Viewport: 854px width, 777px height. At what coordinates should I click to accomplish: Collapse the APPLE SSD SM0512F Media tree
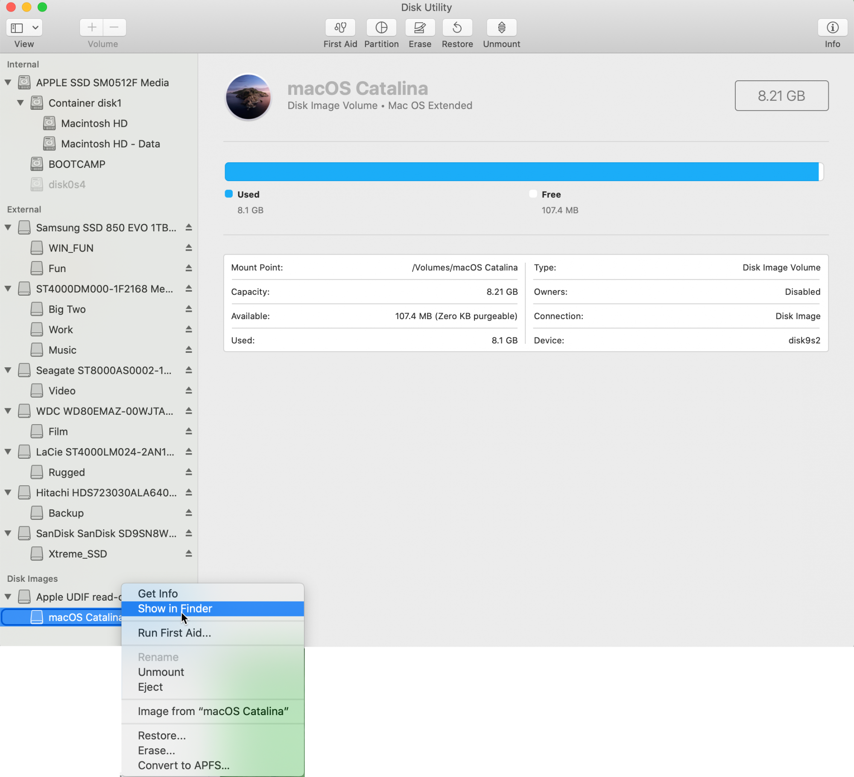click(x=8, y=82)
